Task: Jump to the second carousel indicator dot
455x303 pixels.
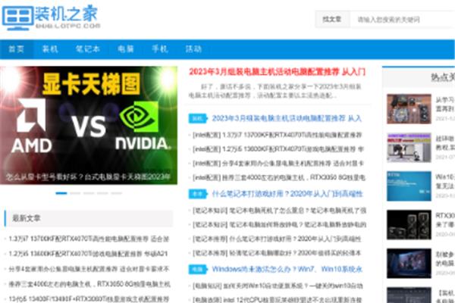Action: [x=75, y=193]
